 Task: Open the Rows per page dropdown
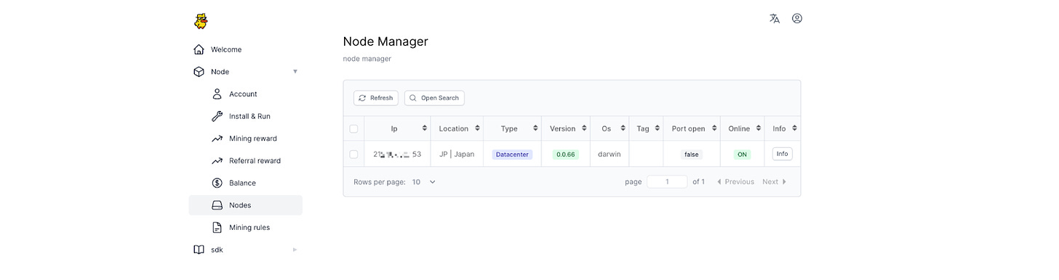click(x=424, y=182)
